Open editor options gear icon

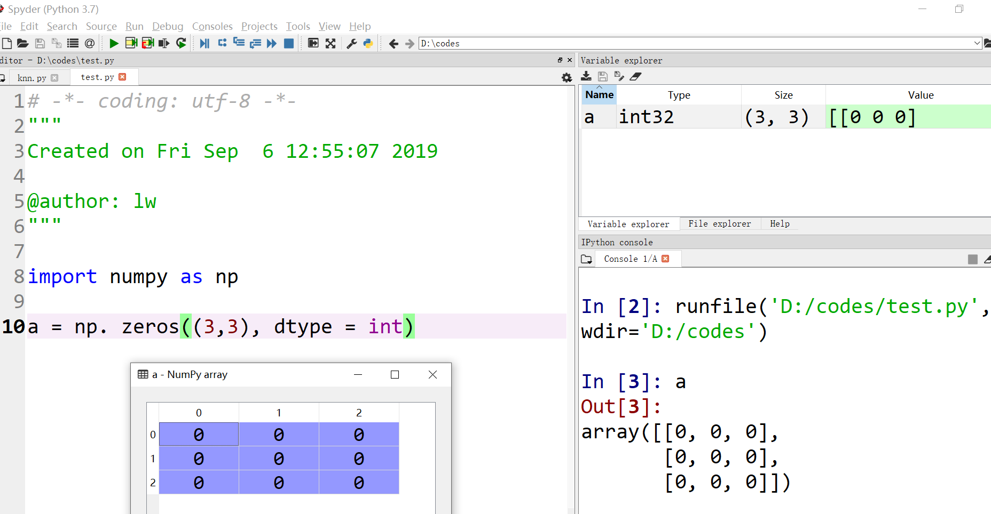click(567, 78)
